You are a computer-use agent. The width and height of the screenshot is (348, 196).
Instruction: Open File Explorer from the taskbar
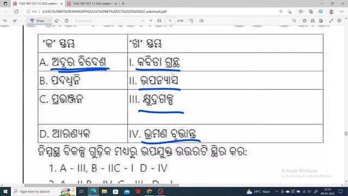pyautogui.click(x=104, y=191)
